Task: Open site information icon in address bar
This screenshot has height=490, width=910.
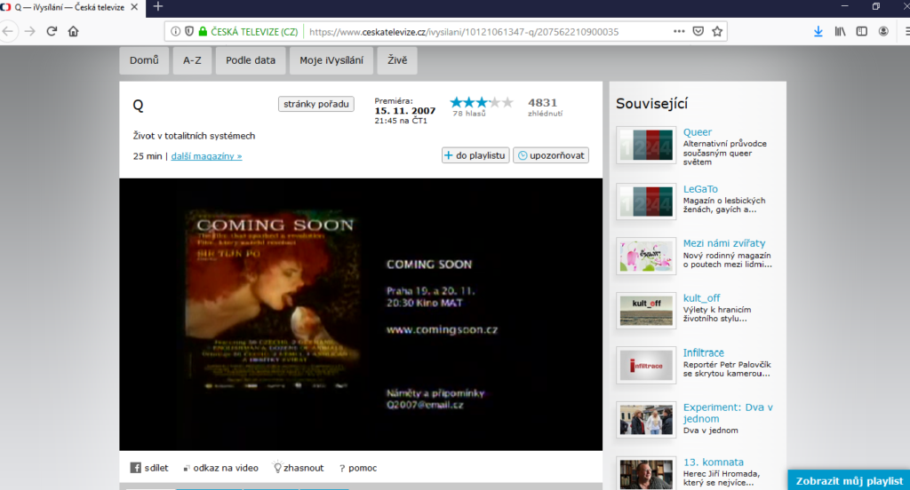Action: pos(175,31)
